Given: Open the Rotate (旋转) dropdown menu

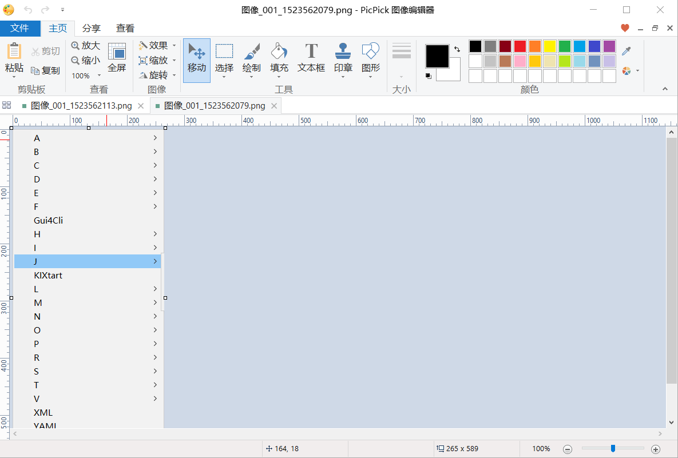Looking at the screenshot, I should click(157, 75).
